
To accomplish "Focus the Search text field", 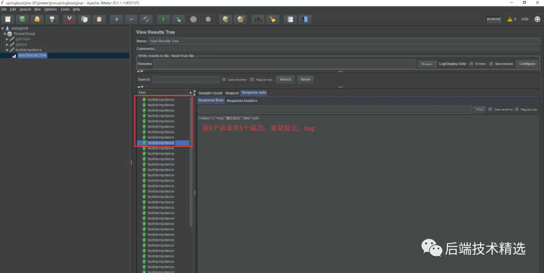I will pos(185,80).
